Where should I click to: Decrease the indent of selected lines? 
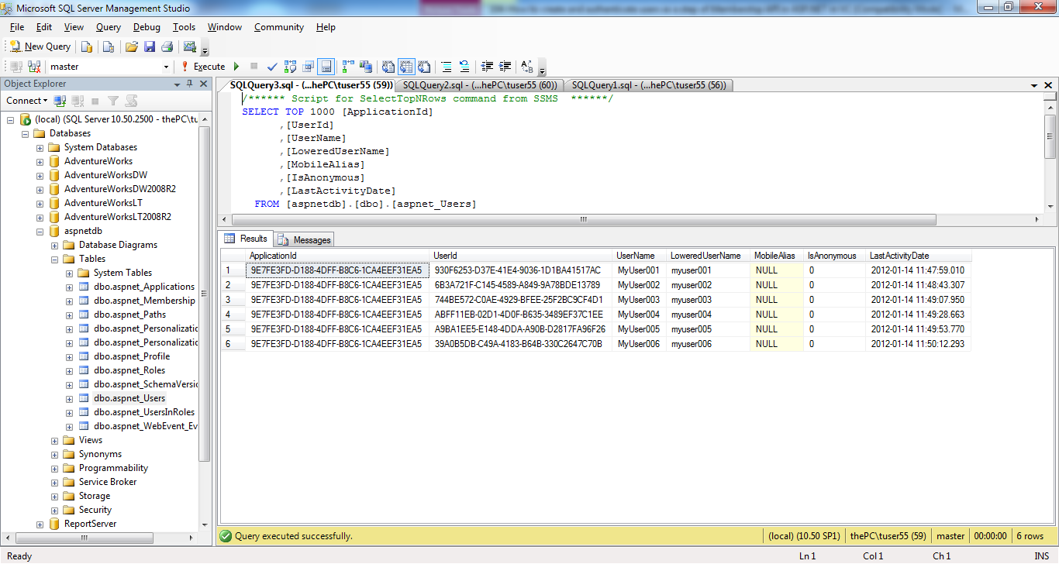(487, 67)
